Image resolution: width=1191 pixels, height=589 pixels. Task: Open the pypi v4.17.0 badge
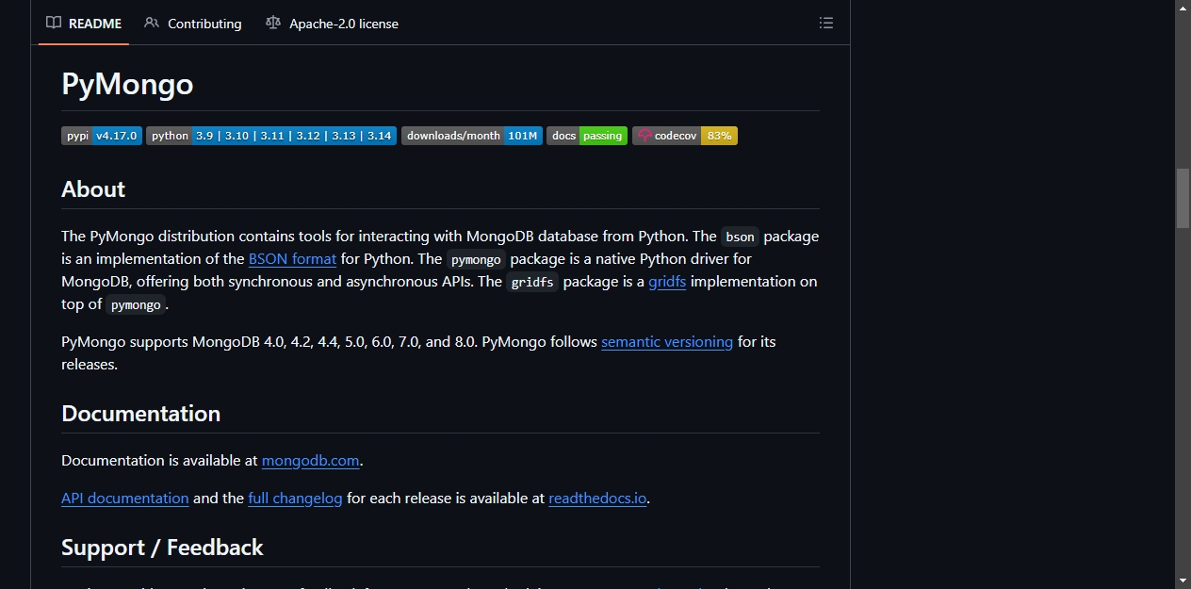[102, 136]
